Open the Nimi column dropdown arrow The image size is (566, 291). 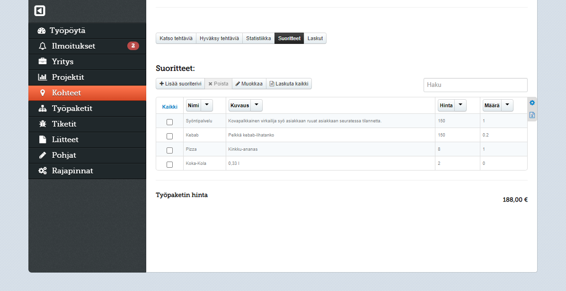[x=207, y=105]
